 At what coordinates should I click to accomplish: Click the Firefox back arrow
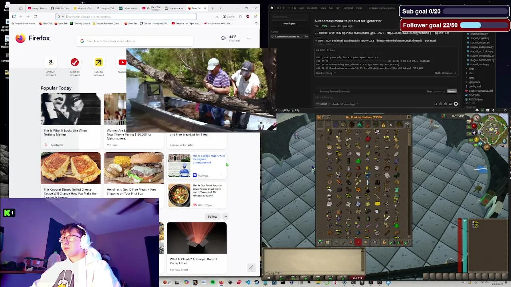coord(21,16)
